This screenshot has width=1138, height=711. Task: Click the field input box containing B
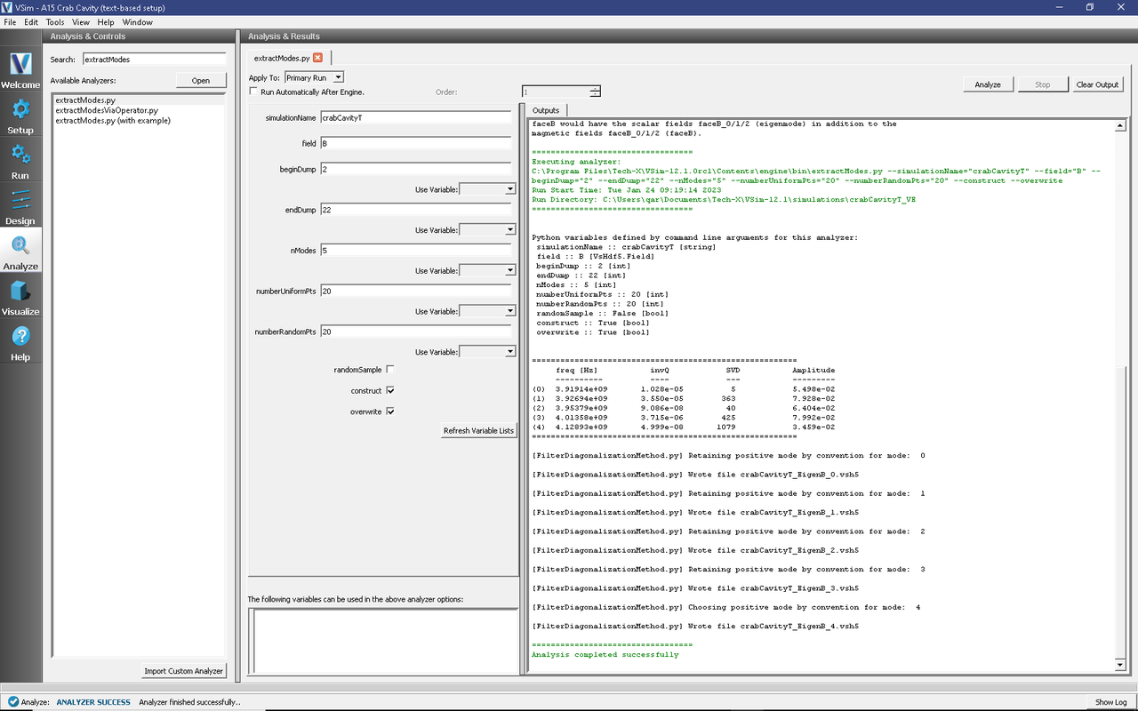click(x=415, y=143)
